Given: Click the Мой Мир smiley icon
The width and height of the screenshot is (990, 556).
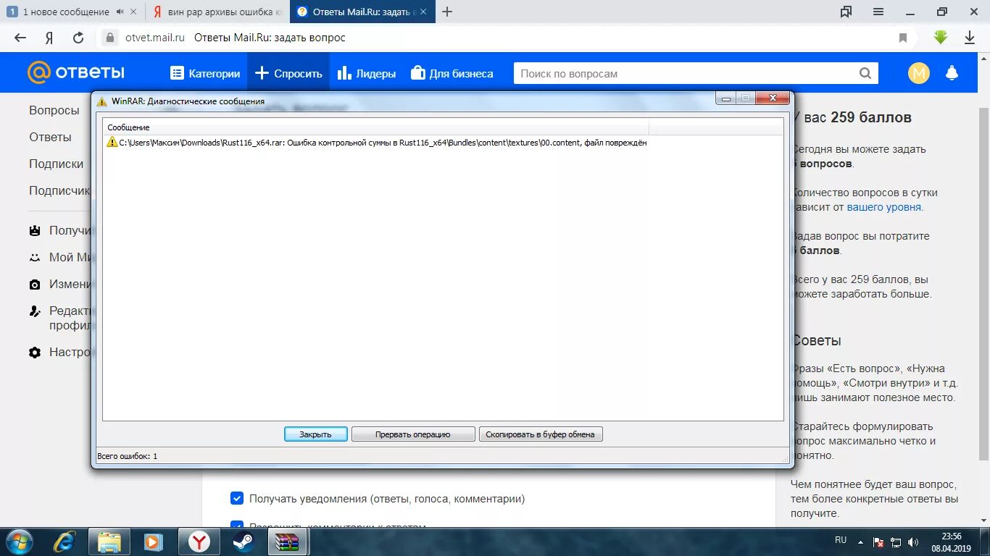Looking at the screenshot, I should [x=35, y=258].
